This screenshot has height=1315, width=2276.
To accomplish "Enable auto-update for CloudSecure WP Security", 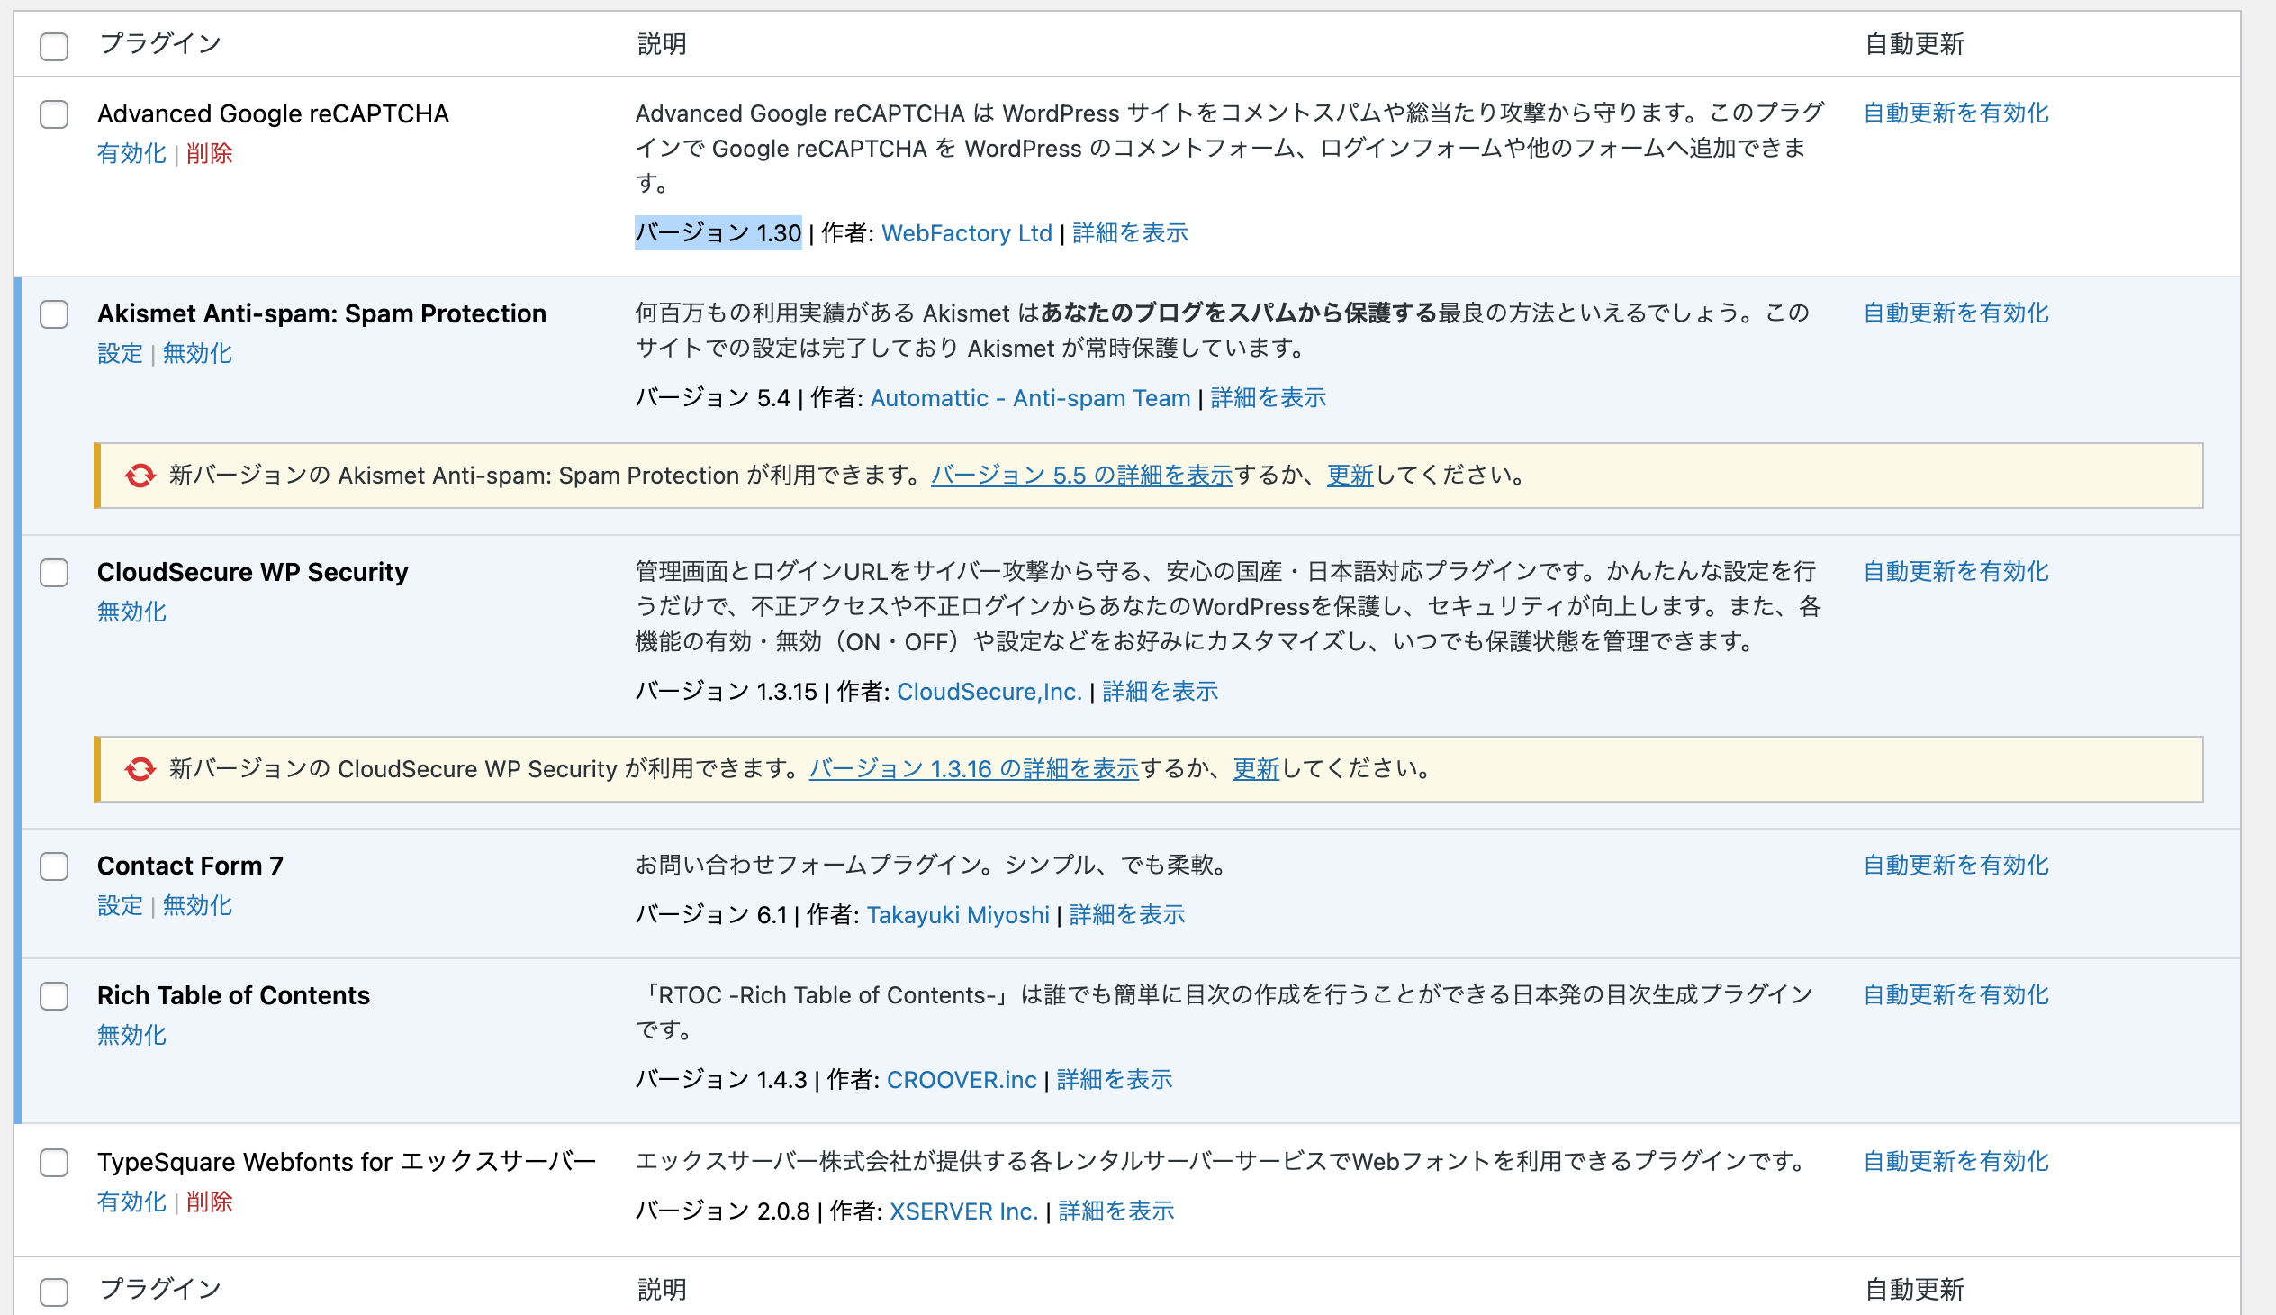I will click(x=1956, y=571).
